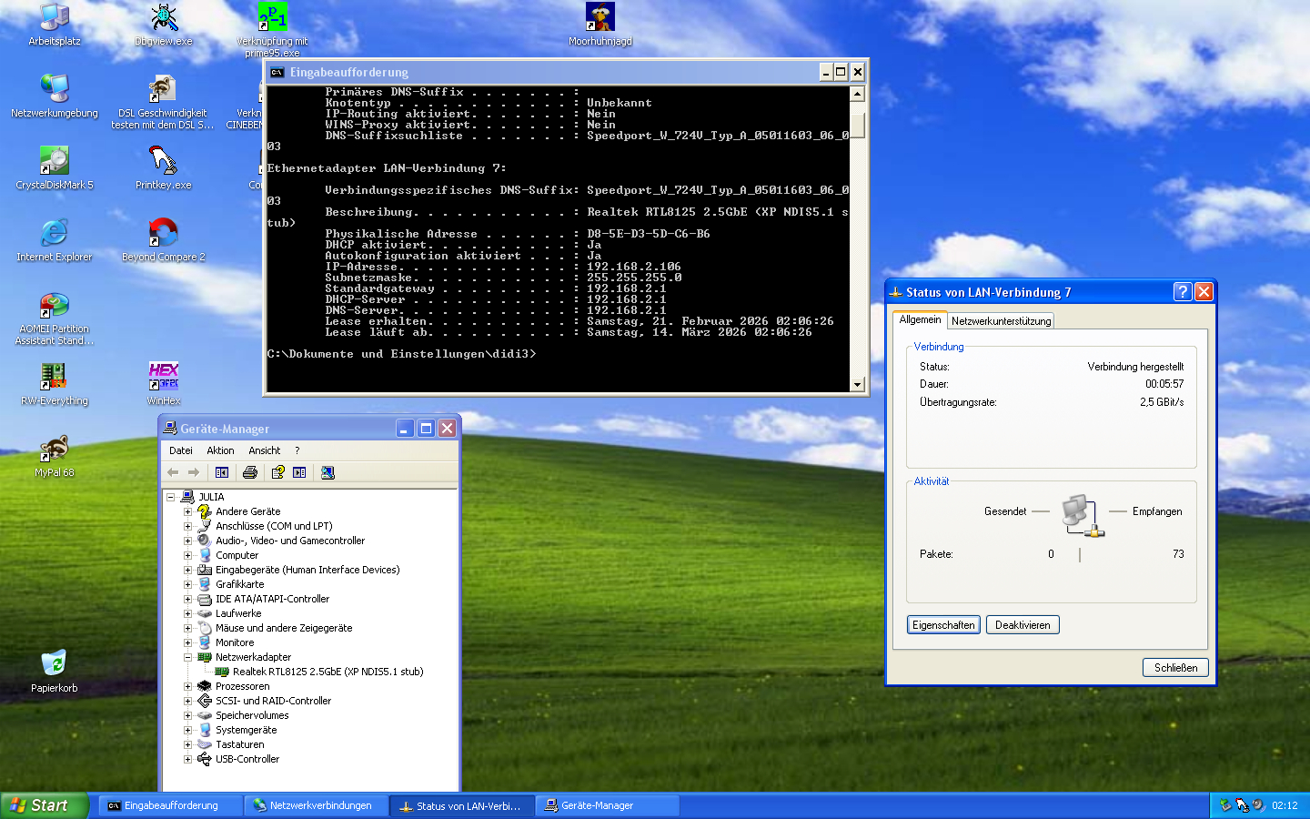Click the Deaktivieren button

click(1023, 625)
